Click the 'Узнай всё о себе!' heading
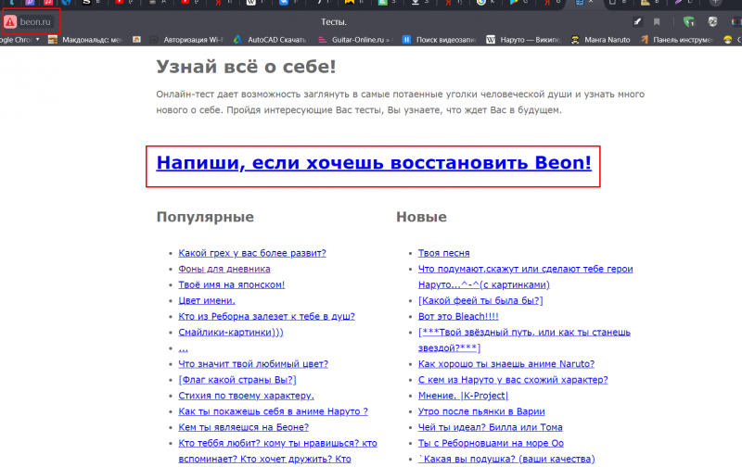Viewport: 742px width, 467px height. click(246, 66)
